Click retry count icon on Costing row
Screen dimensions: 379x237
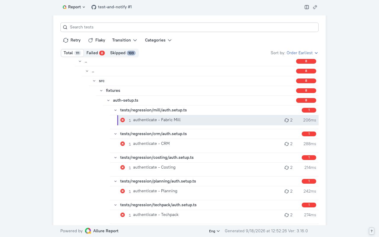point(286,168)
